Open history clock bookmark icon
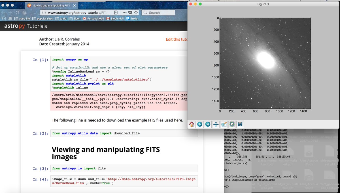Viewport: 340px width, 193px height. 4,19
